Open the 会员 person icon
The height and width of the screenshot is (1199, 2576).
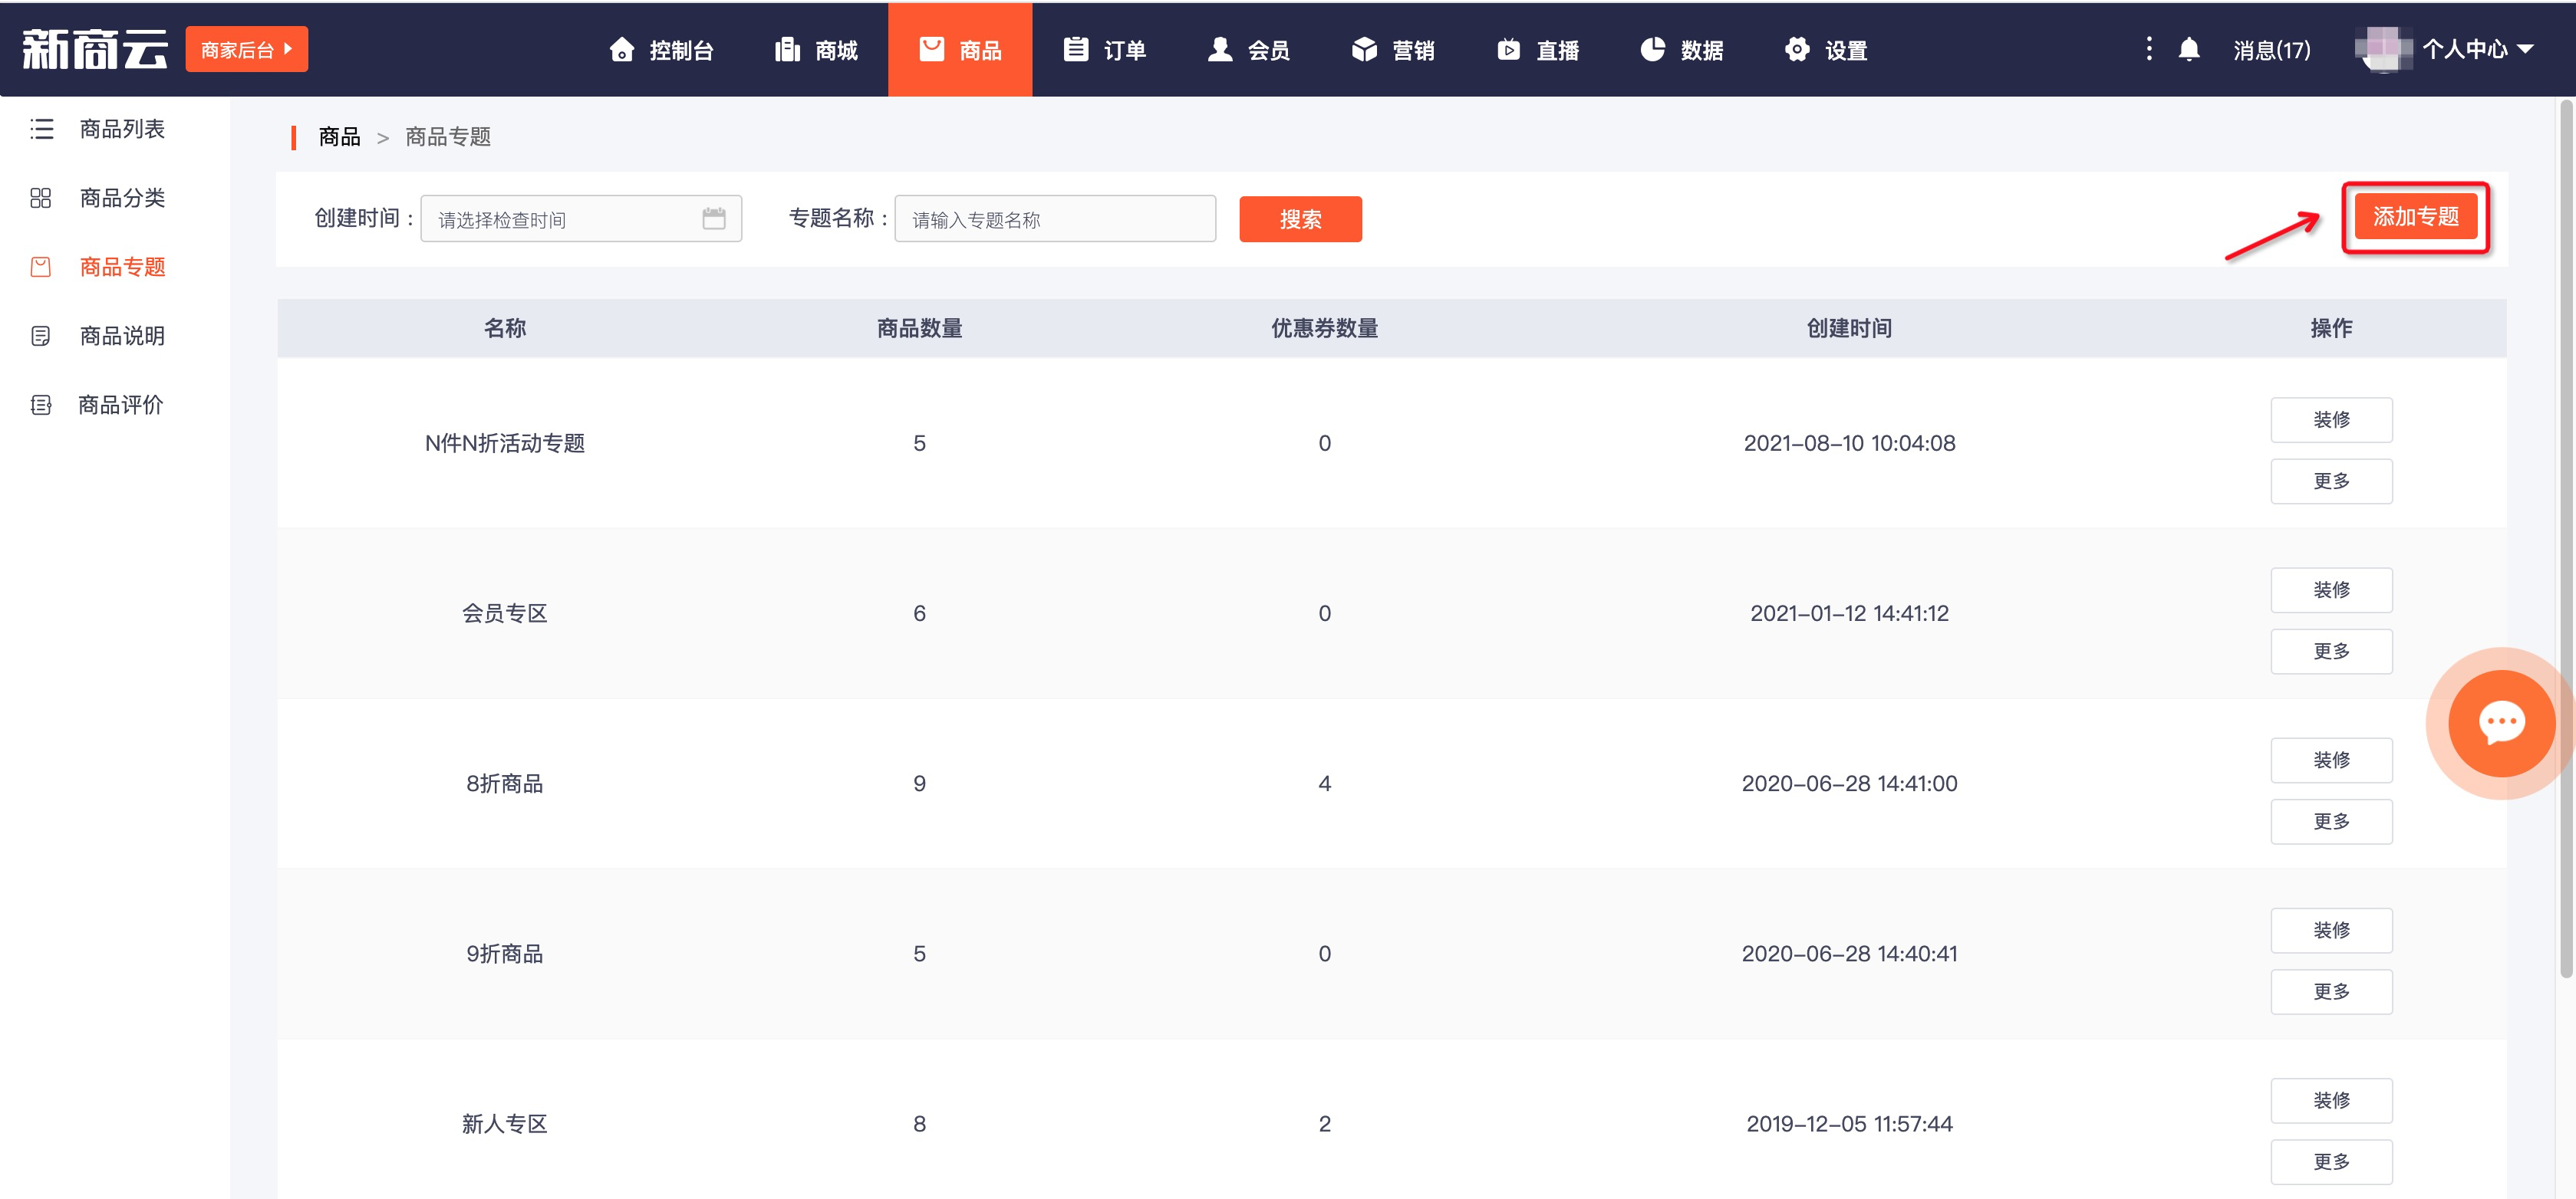pyautogui.click(x=1220, y=50)
